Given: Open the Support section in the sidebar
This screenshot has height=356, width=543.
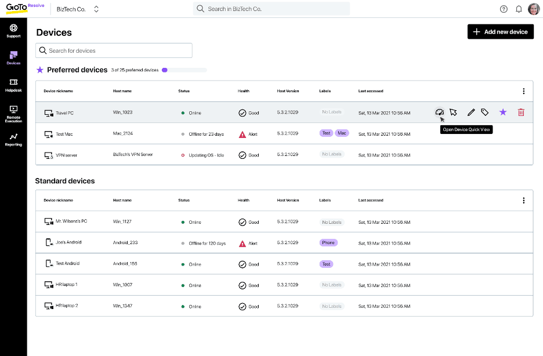Looking at the screenshot, I should pyautogui.click(x=13, y=30).
